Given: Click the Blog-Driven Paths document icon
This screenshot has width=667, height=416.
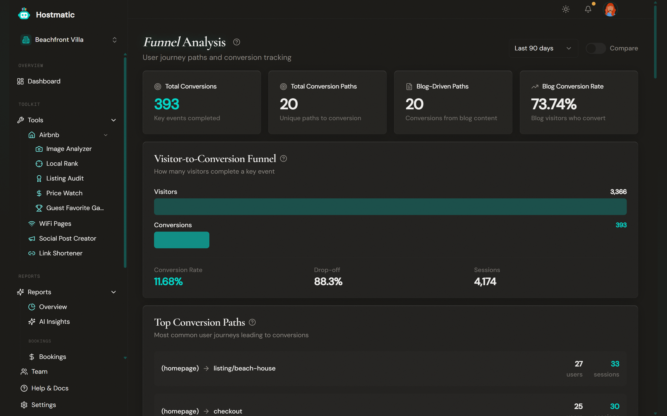Looking at the screenshot, I should point(409,87).
